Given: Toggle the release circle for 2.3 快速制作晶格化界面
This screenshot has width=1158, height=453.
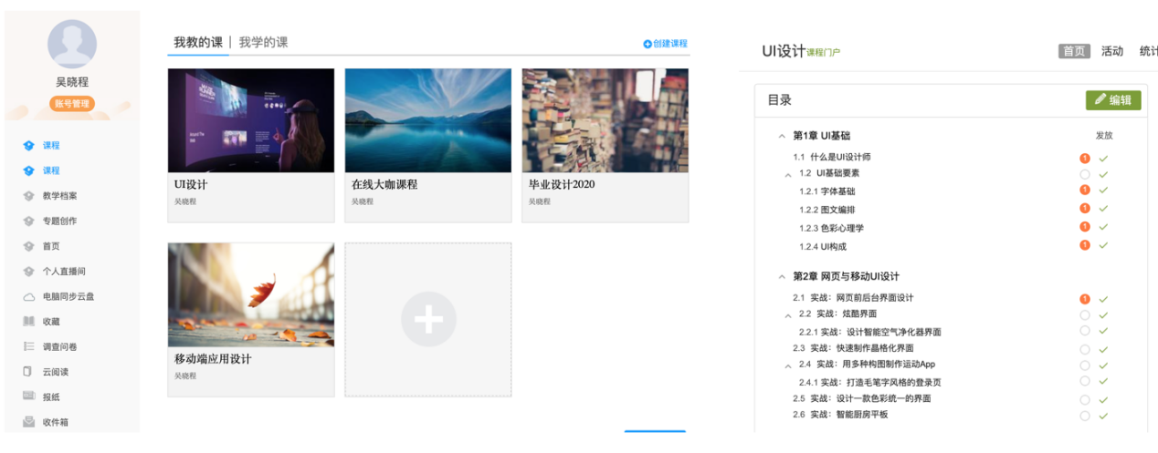Looking at the screenshot, I should point(1085,349).
